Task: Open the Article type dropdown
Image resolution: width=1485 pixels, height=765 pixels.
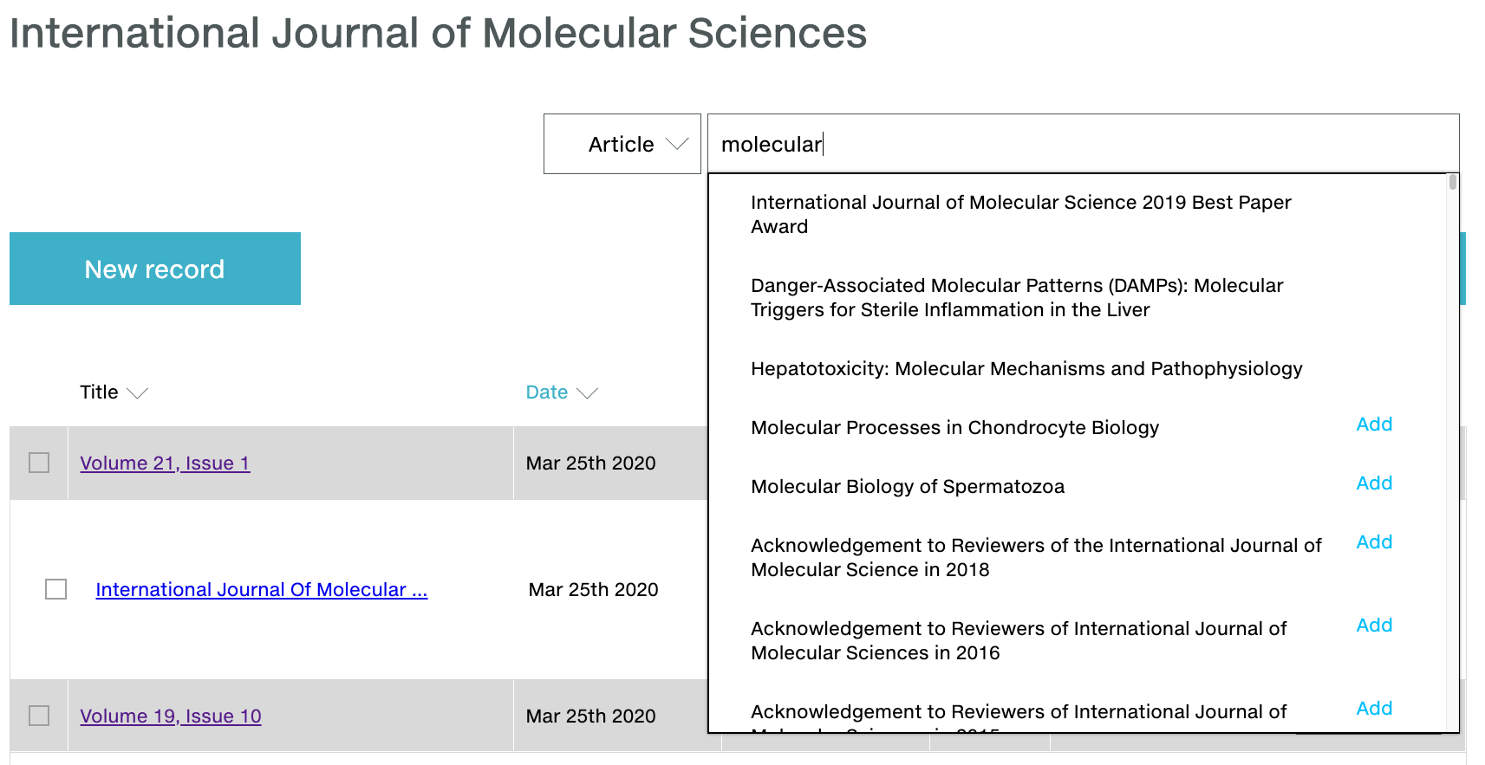Action: (x=622, y=144)
